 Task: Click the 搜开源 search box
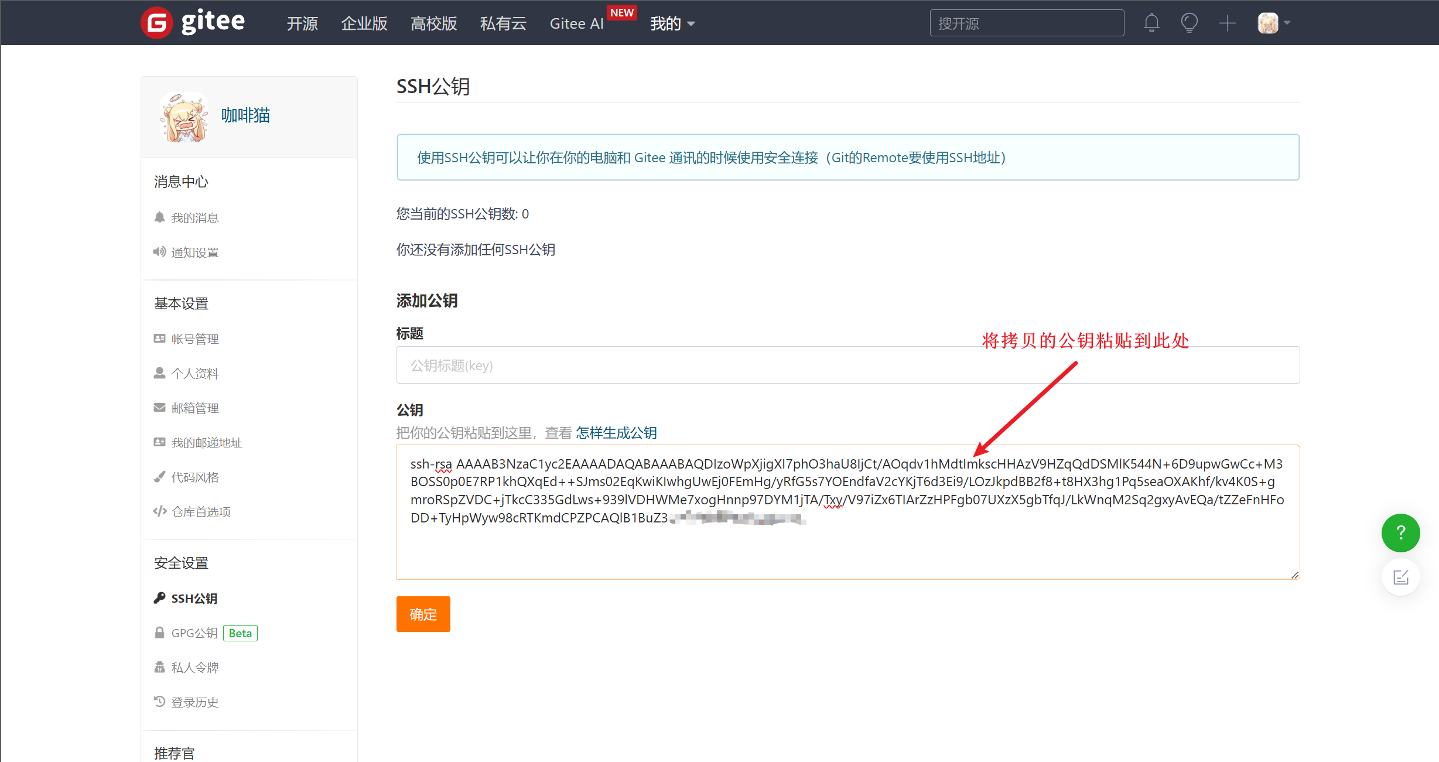click(x=1027, y=23)
